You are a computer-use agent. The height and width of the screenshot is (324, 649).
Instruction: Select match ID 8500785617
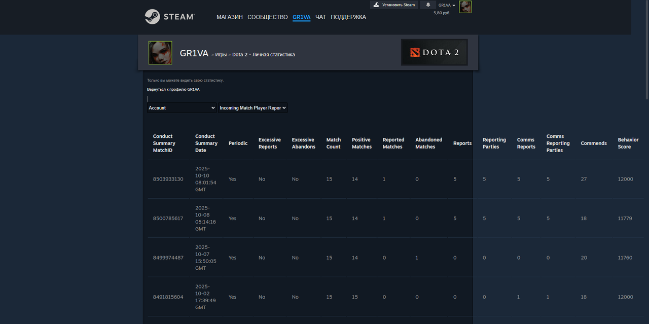point(168,219)
